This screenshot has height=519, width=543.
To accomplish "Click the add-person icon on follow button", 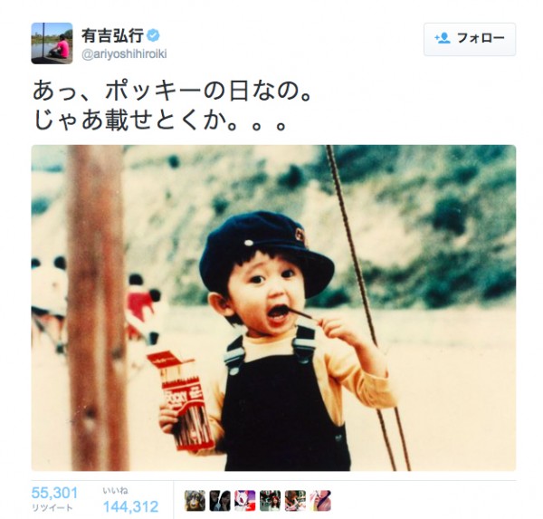I will tap(443, 38).
